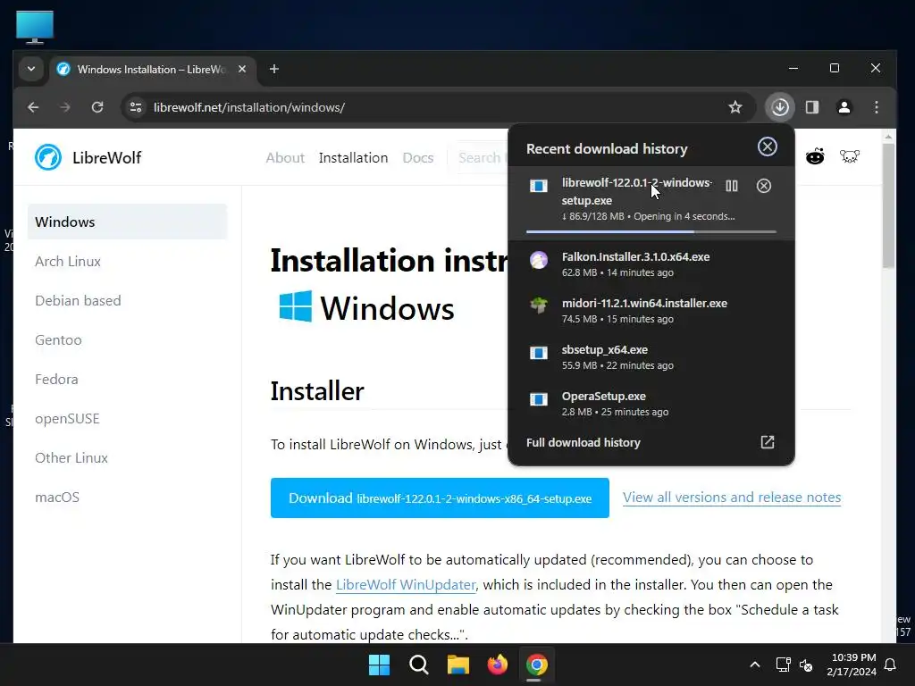The width and height of the screenshot is (915, 686).
Task: Cancel the librewolf setup download
Action: coord(764,186)
